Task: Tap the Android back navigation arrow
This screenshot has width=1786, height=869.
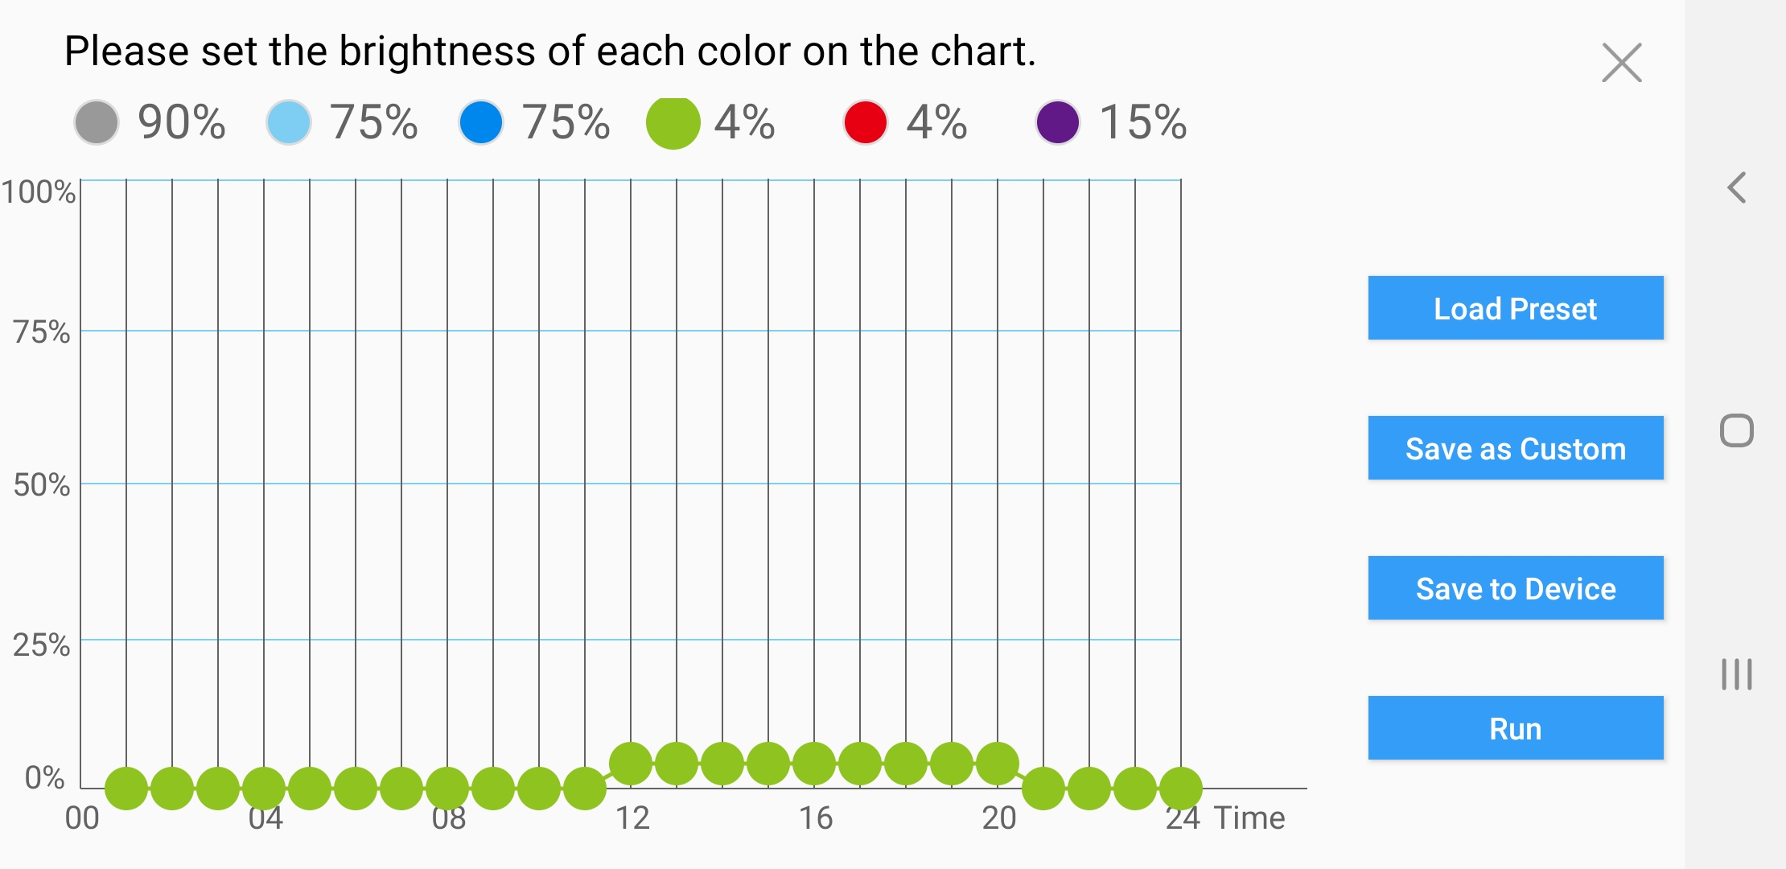Action: (1737, 187)
